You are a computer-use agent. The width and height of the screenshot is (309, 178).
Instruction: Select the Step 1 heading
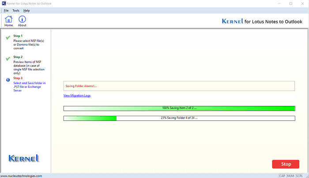pos(18,36)
